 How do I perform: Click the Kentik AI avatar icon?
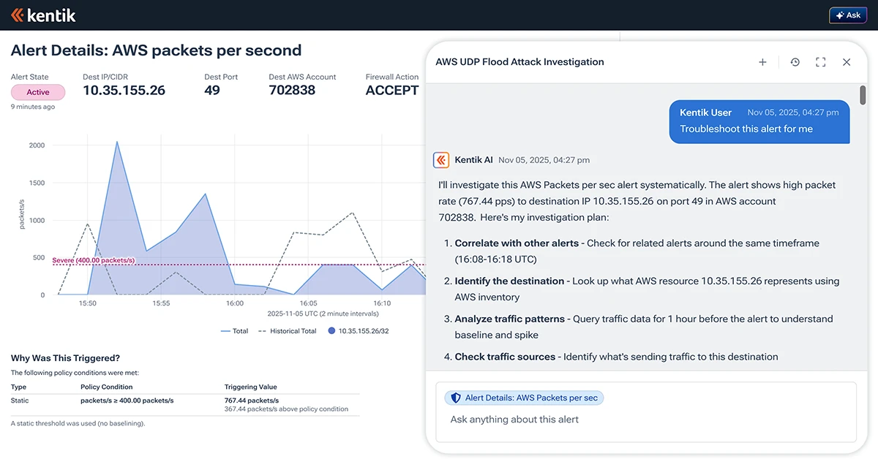pyautogui.click(x=440, y=159)
